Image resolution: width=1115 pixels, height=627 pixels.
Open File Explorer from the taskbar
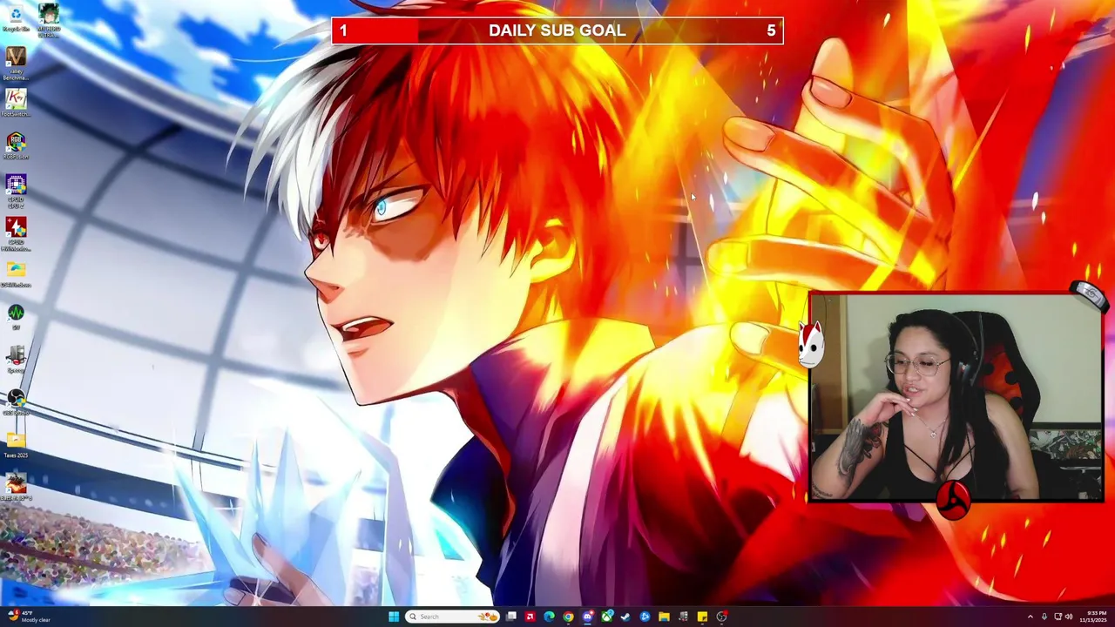[x=664, y=617]
